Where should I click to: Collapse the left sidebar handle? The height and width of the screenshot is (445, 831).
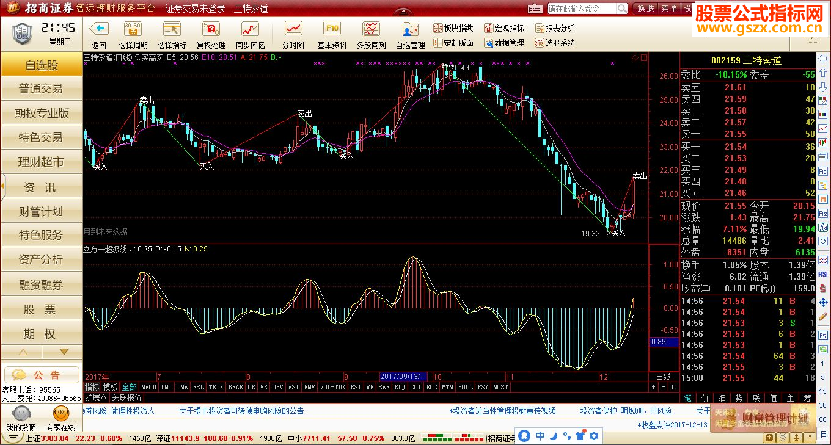pos(2,187)
